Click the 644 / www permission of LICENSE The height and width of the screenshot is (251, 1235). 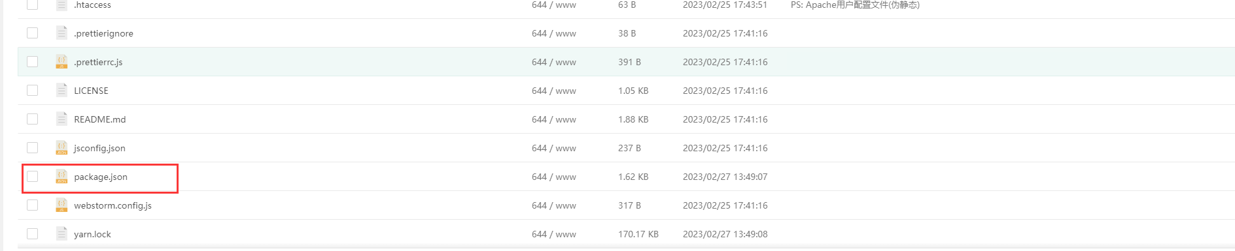(554, 91)
